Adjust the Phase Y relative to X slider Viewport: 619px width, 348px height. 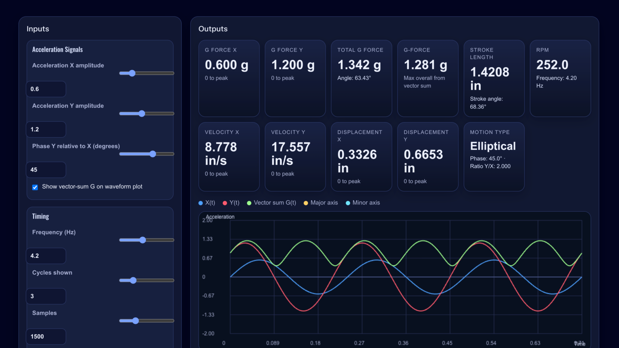click(x=147, y=154)
